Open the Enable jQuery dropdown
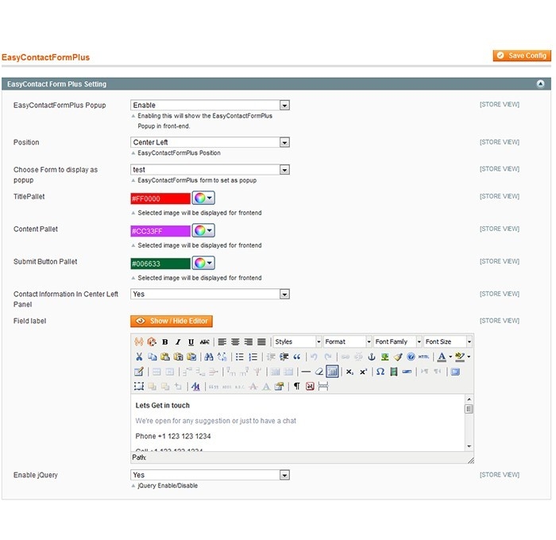The image size is (556, 540). tap(210, 475)
